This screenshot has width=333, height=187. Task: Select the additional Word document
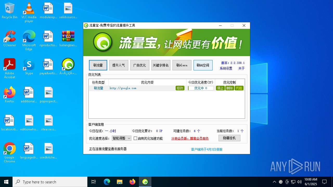(x=29, y=95)
